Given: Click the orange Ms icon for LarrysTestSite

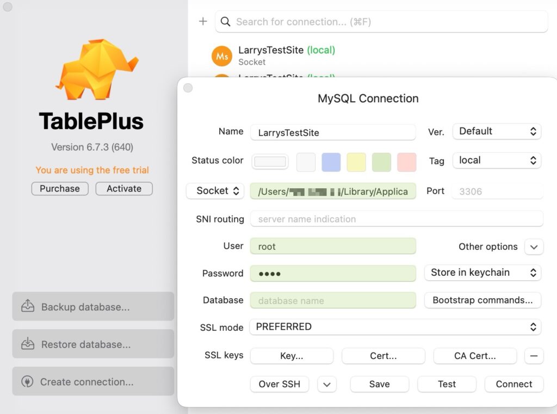Looking at the screenshot, I should [x=222, y=55].
